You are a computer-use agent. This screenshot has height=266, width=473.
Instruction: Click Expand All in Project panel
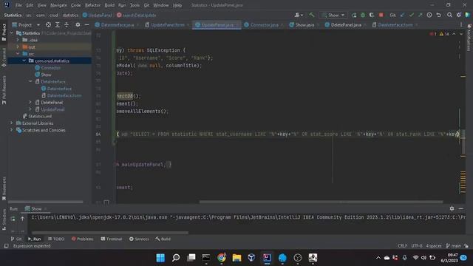58,24
